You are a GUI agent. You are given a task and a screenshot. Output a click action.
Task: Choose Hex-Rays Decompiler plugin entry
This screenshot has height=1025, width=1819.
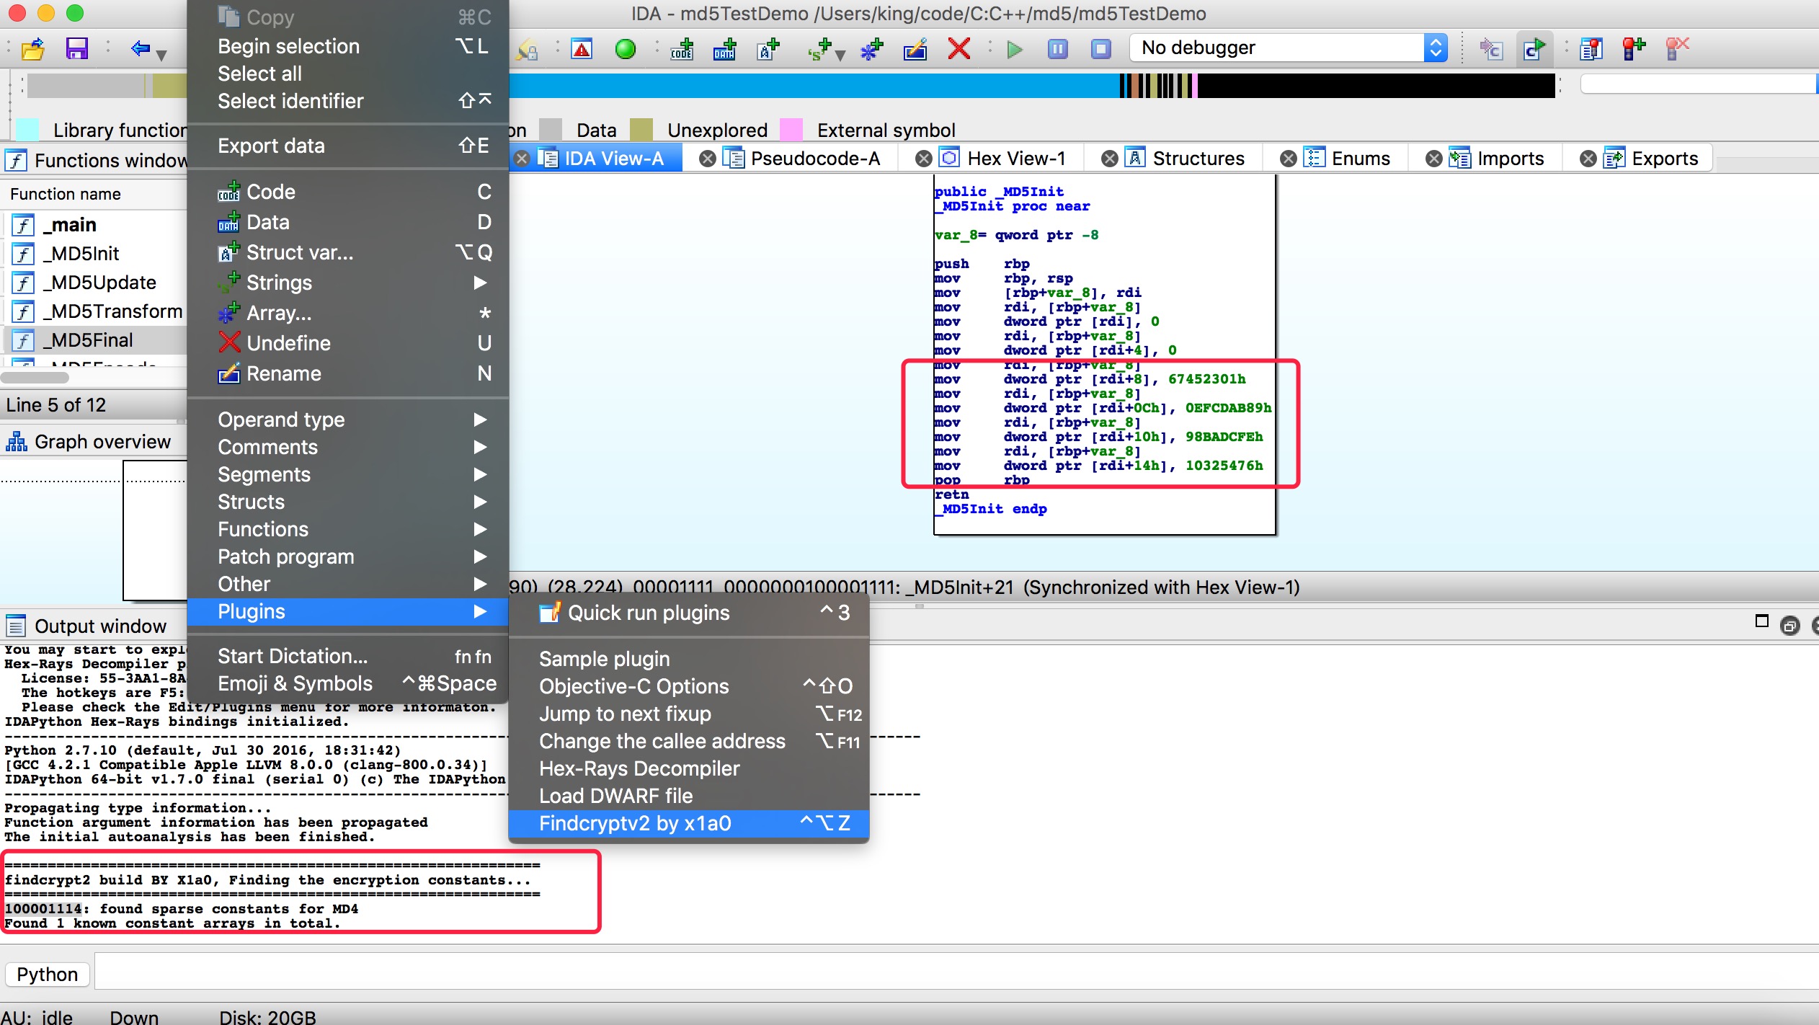pos(689,768)
